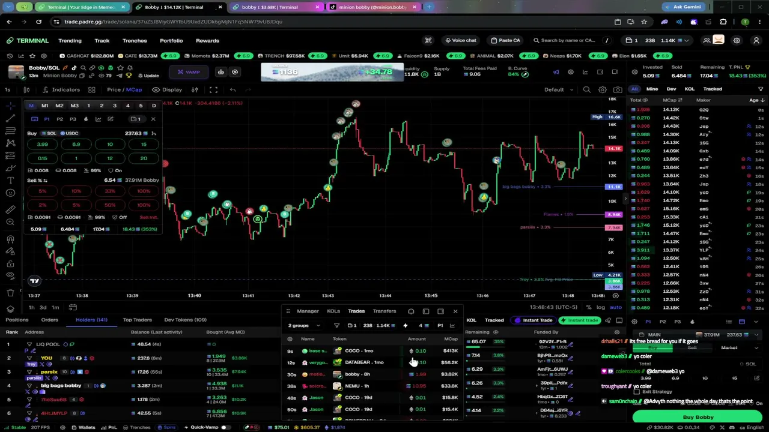Click the VAMP button
The width and height of the screenshot is (769, 432).
189,72
